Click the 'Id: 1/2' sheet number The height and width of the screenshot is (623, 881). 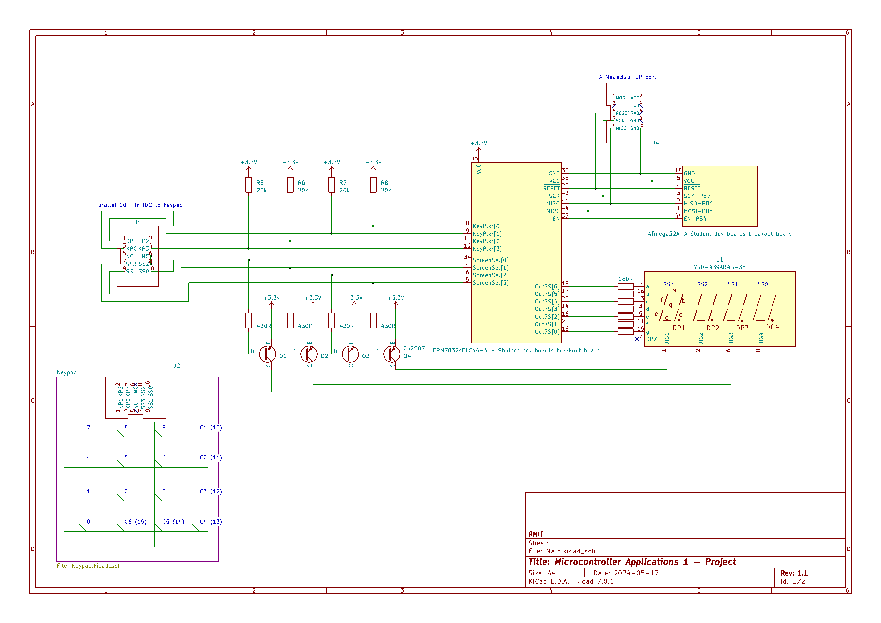tap(793, 582)
